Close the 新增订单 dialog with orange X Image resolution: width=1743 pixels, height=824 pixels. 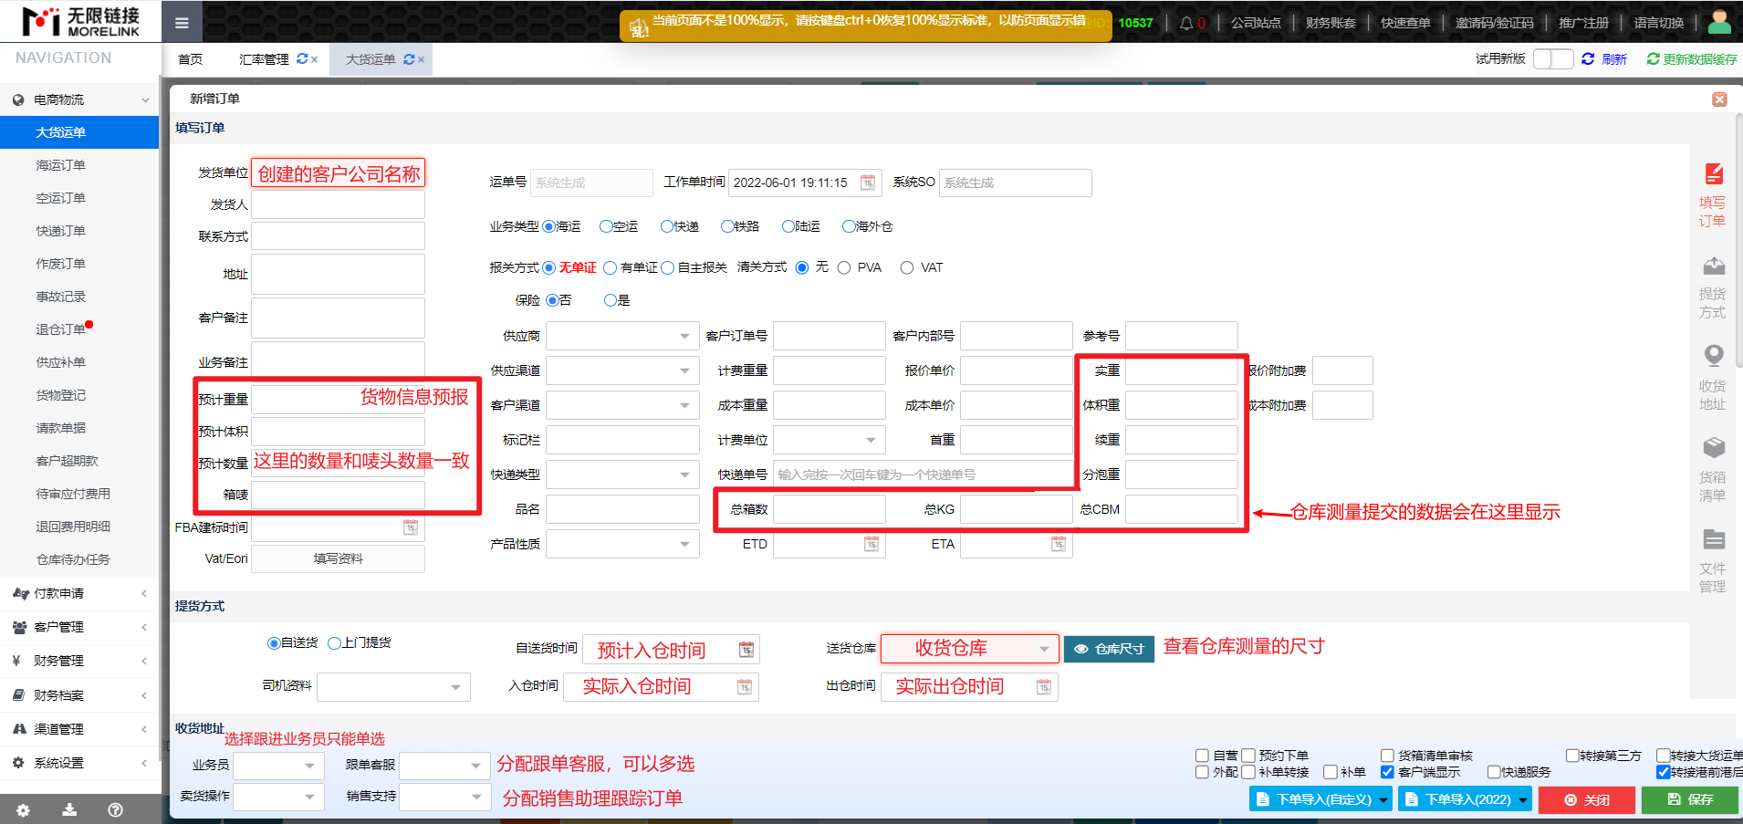pos(1719,99)
